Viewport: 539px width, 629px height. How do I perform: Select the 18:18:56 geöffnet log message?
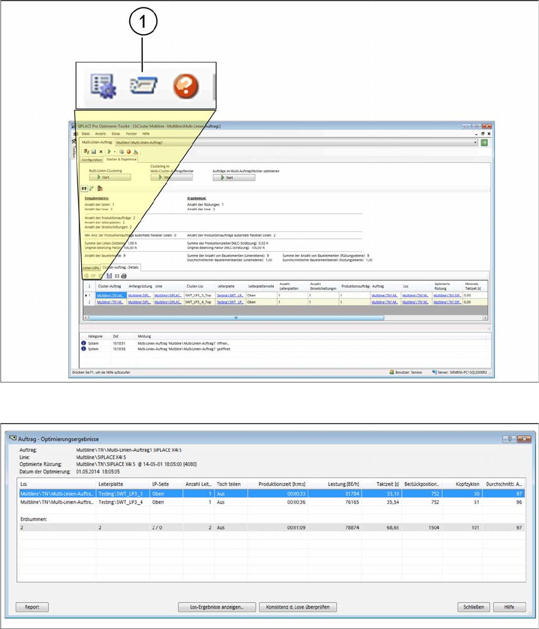[x=285, y=349]
